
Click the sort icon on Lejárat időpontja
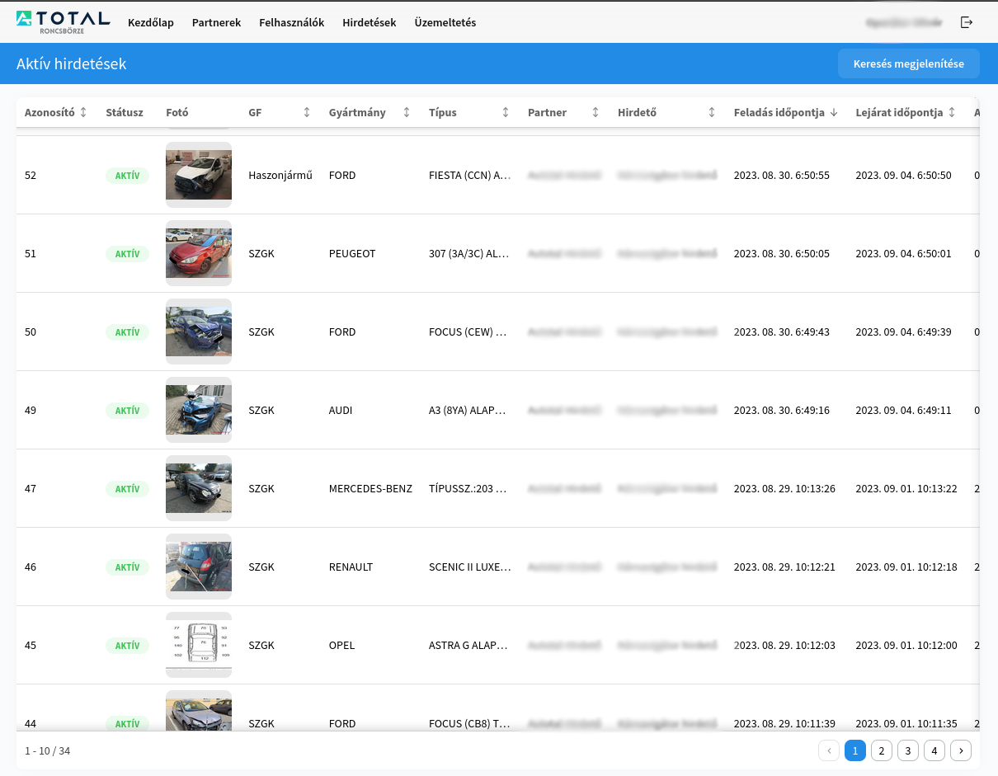[x=952, y=111]
